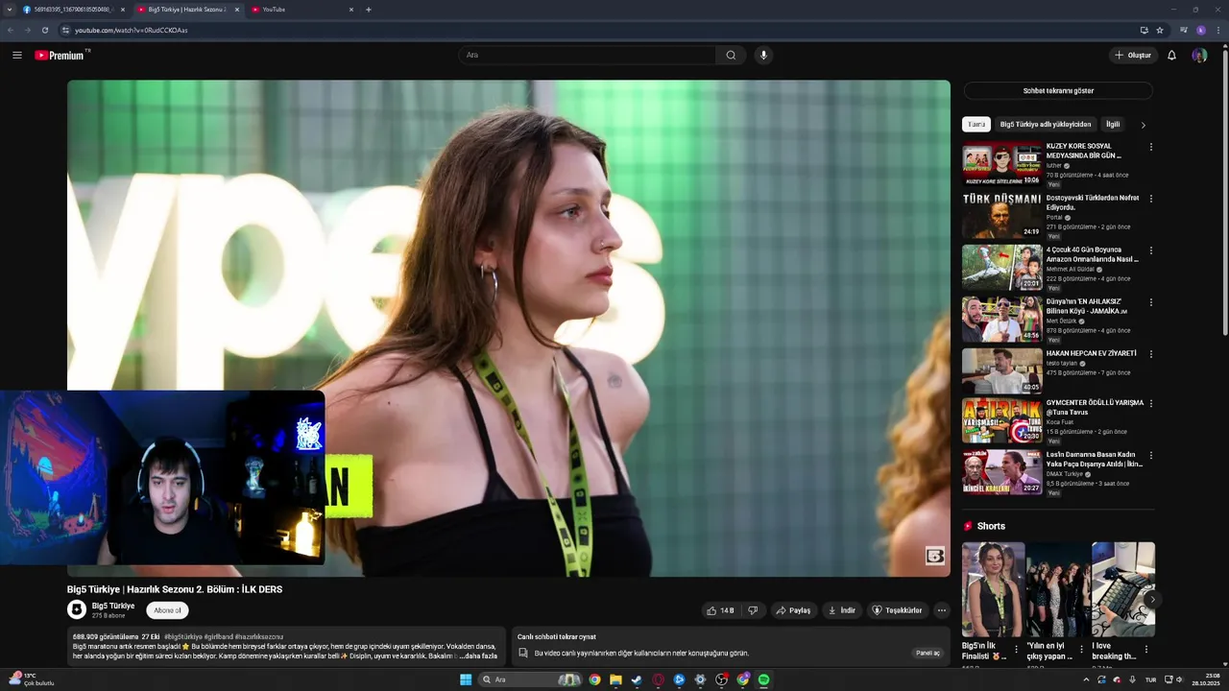Launch Chrome from the taskbar
Viewport: 1229px width, 691px height.
point(594,679)
